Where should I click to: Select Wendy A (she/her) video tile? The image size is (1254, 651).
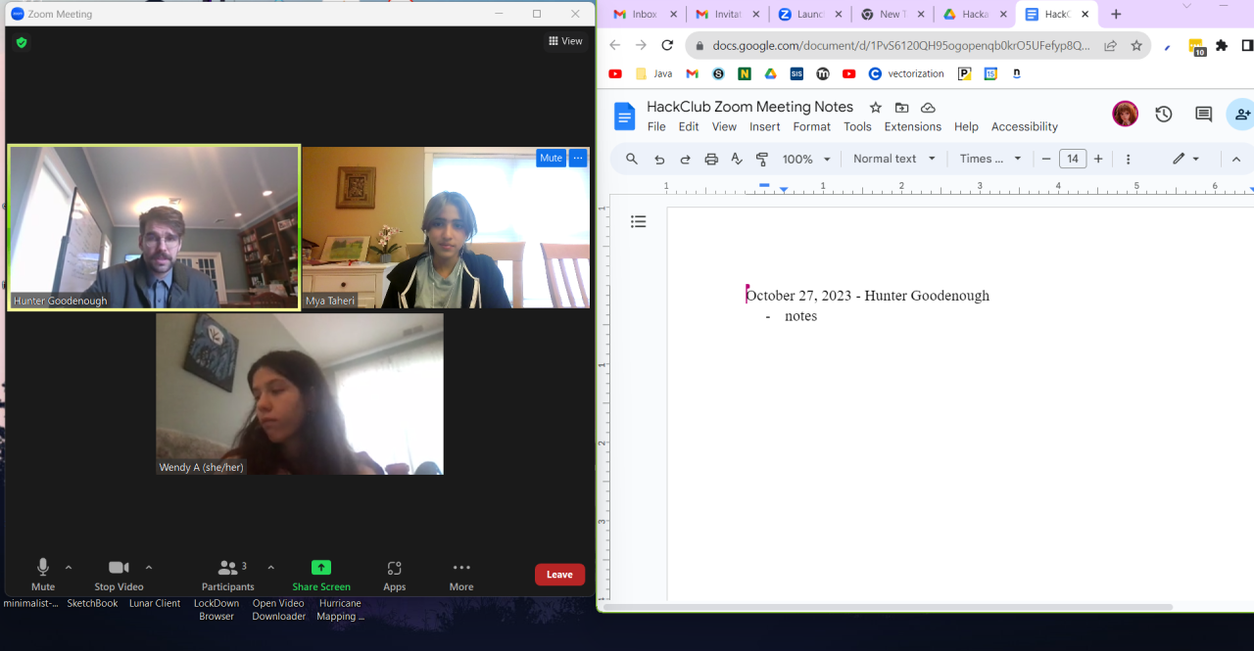pyautogui.click(x=300, y=394)
